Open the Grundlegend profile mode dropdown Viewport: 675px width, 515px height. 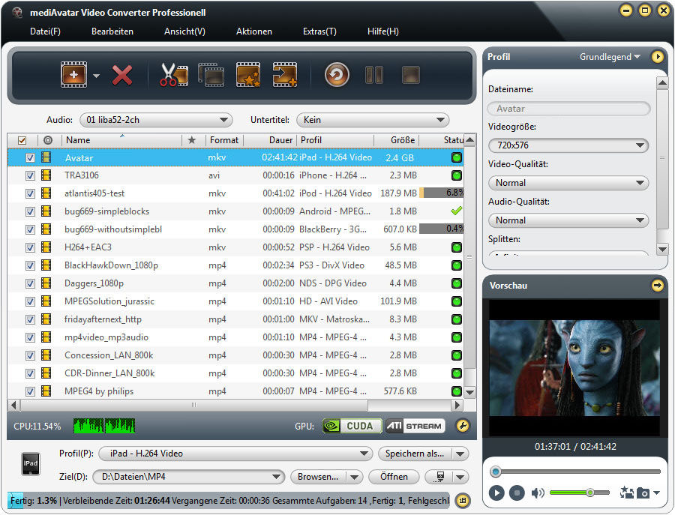(610, 57)
